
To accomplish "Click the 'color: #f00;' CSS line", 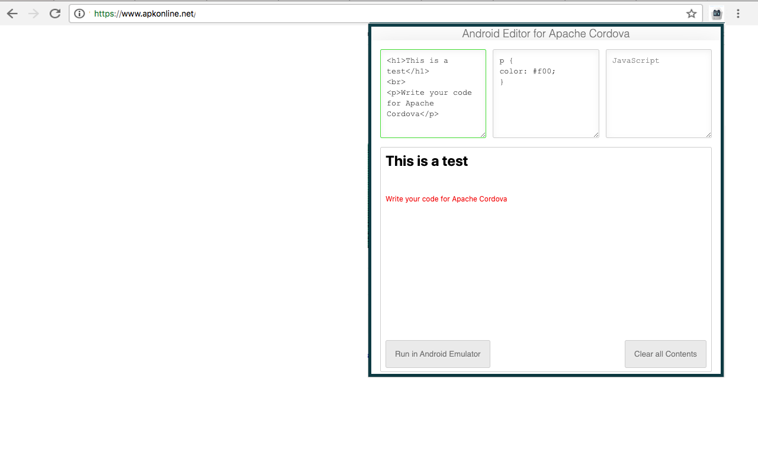I will pyautogui.click(x=528, y=71).
